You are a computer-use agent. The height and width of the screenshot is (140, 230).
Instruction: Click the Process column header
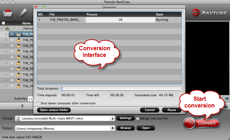point(120,14)
